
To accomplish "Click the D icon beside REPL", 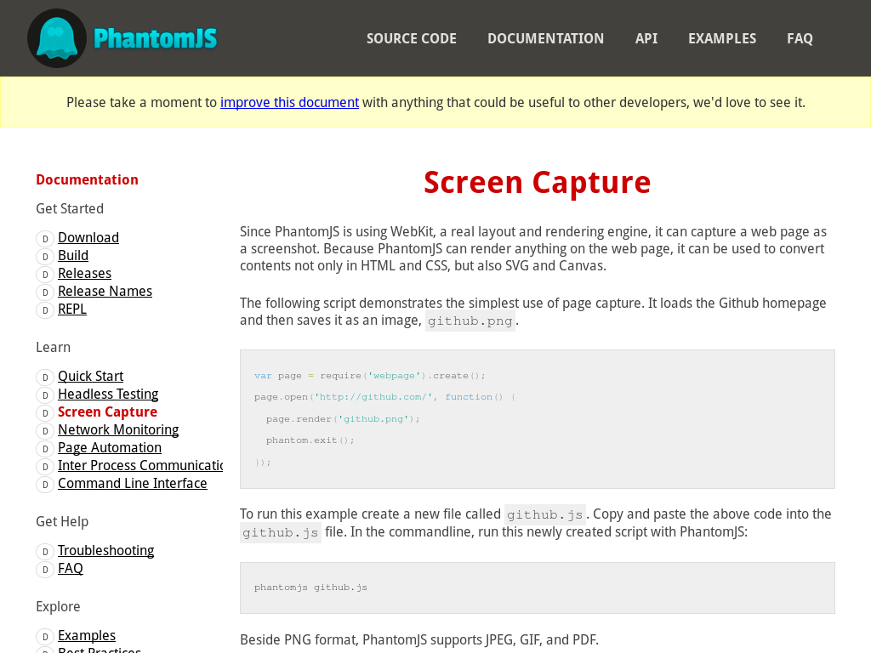I will pos(45,309).
